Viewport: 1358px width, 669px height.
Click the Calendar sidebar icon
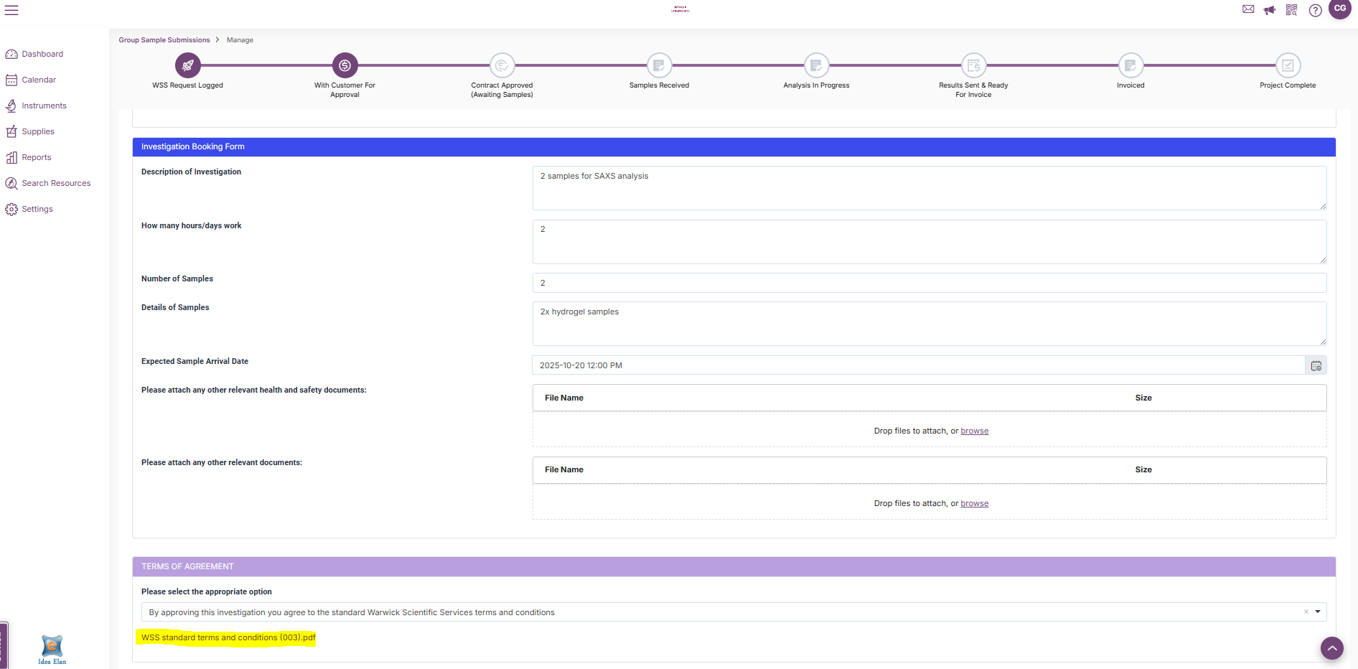tap(11, 80)
